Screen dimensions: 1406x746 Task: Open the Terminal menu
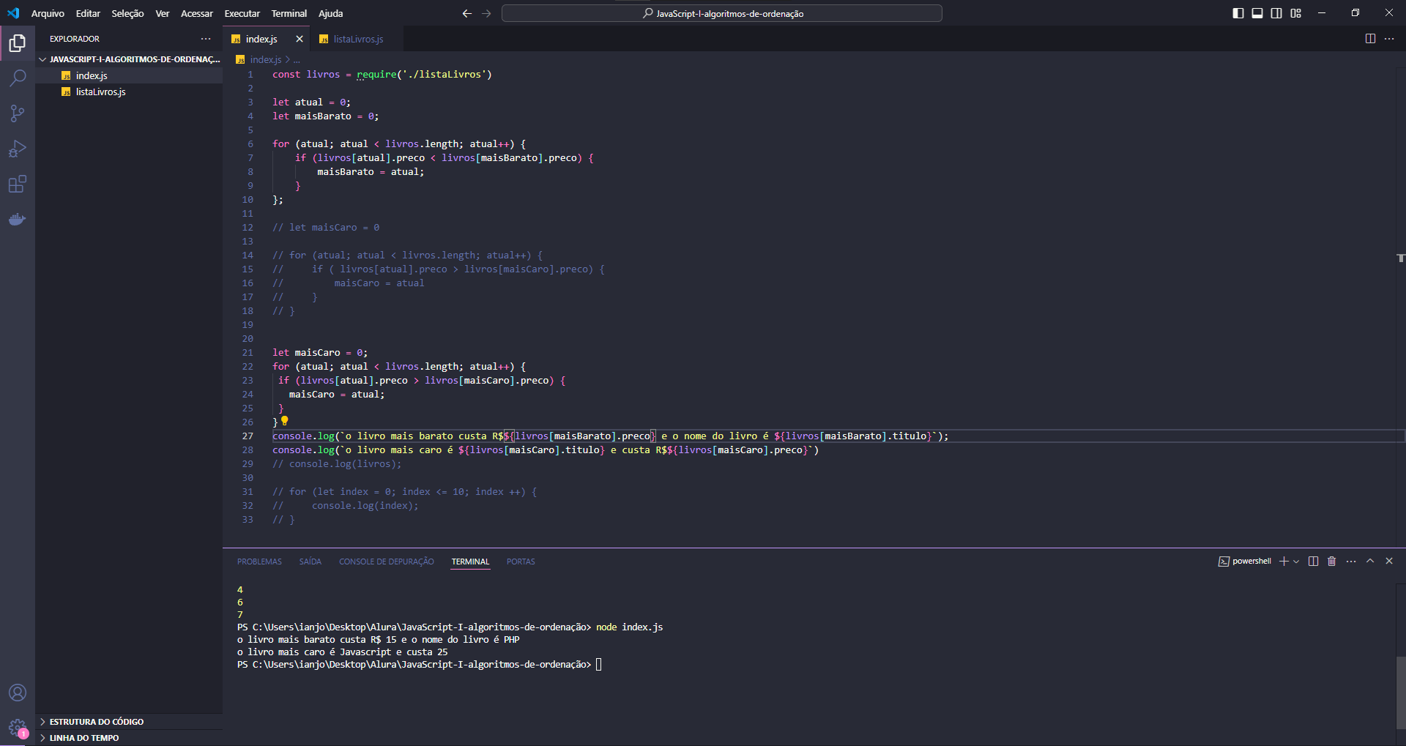click(x=289, y=13)
